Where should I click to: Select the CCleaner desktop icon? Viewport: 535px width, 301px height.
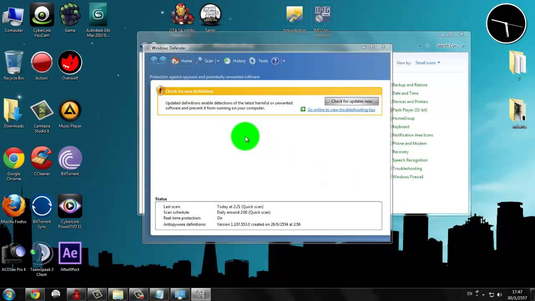[x=42, y=161]
